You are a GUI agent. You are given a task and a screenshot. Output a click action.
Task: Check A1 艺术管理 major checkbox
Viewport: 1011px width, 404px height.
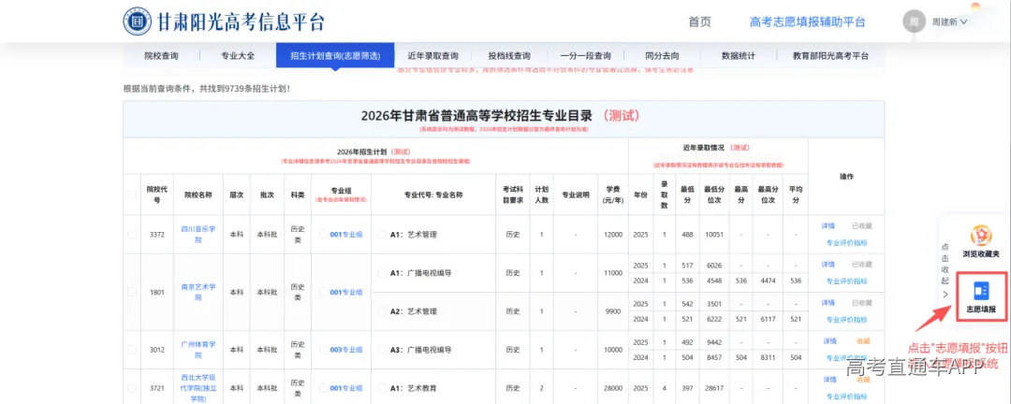click(x=382, y=235)
